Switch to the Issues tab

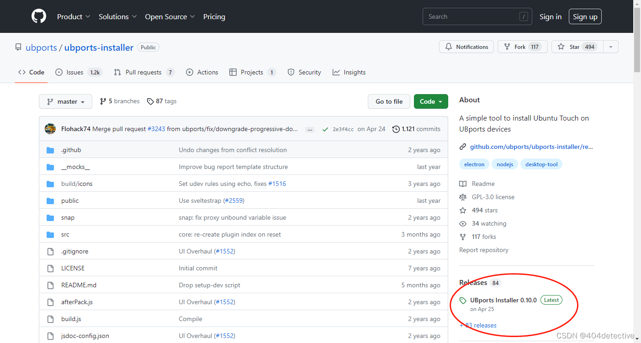79,72
